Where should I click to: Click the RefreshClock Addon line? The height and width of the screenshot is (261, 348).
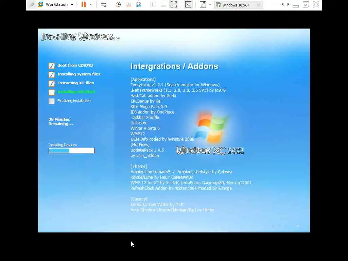point(181,188)
